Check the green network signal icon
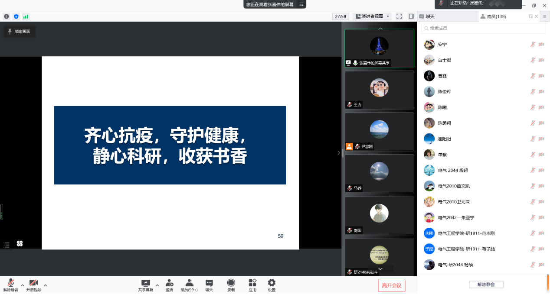This screenshot has width=550, height=294. (26, 16)
